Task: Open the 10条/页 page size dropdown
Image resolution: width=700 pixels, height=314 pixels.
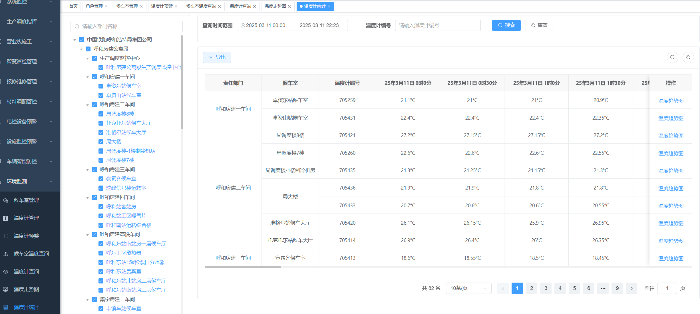Action: 468,288
